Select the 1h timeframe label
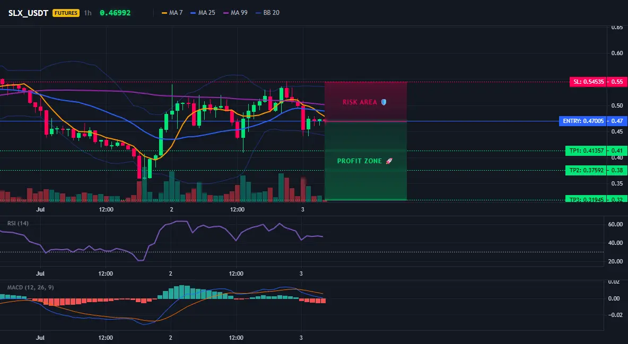Viewport: 628px width, 344px height. (88, 13)
